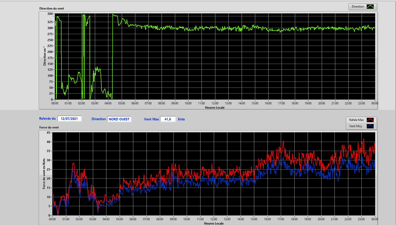Image resolution: width=396 pixels, height=225 pixels.
Task: Click the Rafale Max legend label
Action: coord(356,120)
